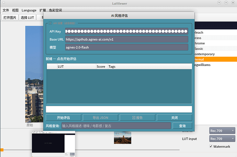This screenshot has width=237, height=157.
Task: Click the empty status text box above buttons
Action: tap(119, 109)
